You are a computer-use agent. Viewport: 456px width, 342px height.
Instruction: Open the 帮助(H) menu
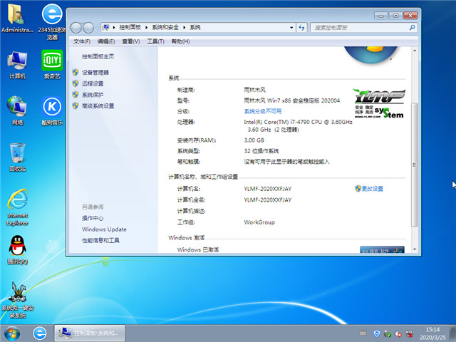pyautogui.click(x=180, y=41)
